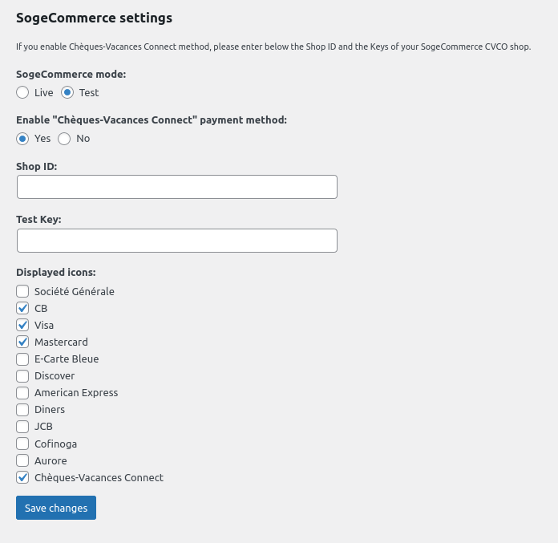558x543 pixels.
Task: Click the Save changes button
Action: point(56,508)
